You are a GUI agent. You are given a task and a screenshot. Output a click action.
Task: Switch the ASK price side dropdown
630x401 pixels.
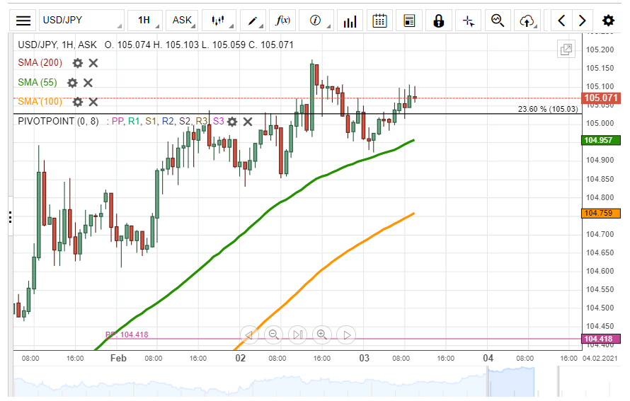[x=182, y=20]
